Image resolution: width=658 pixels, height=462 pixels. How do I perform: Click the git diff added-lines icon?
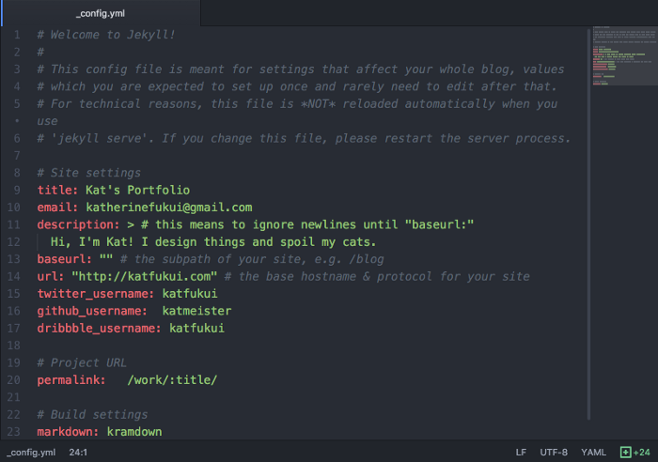[625, 452]
